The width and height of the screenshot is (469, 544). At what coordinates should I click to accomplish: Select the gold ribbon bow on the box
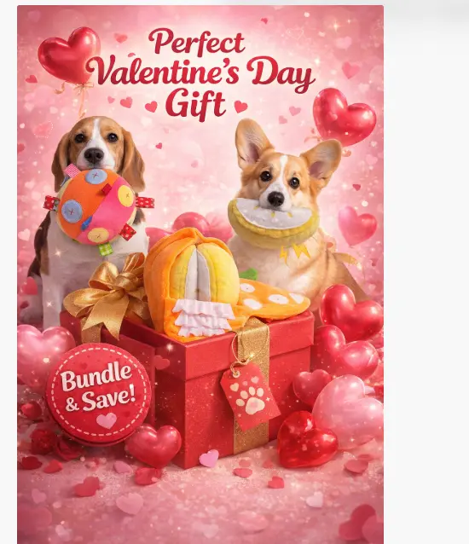click(x=107, y=291)
